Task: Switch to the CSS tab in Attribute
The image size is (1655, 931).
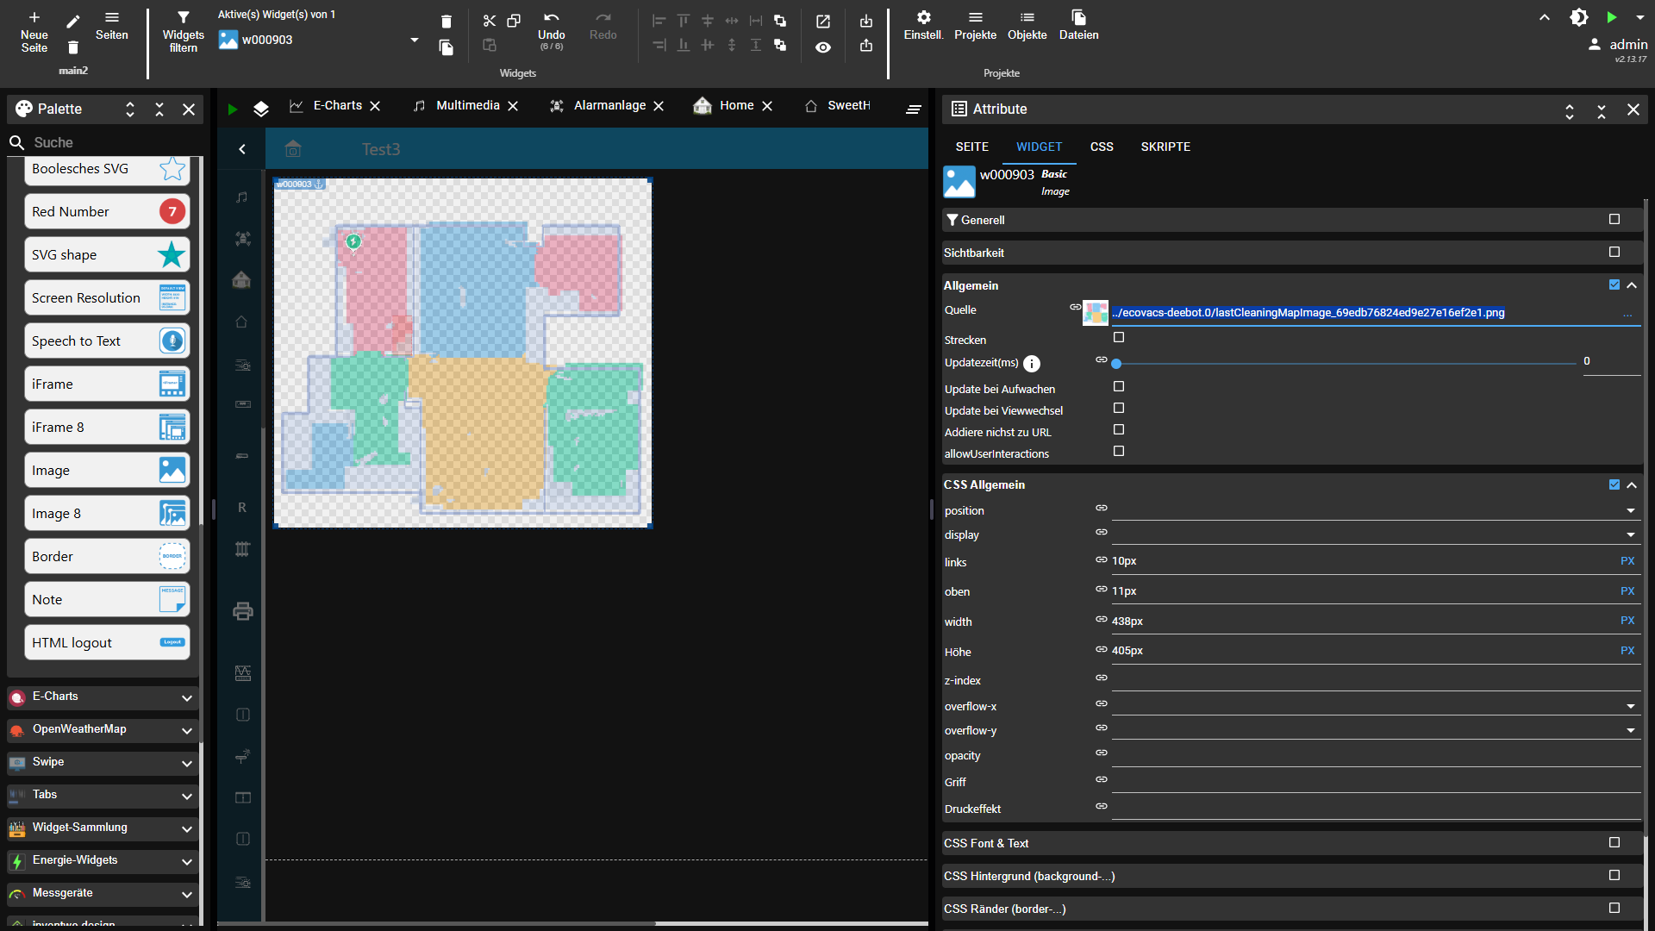Action: [x=1102, y=147]
